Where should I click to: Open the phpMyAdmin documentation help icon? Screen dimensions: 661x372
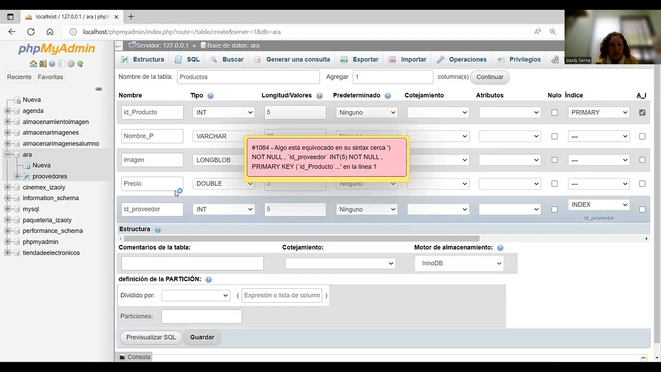[x=52, y=64]
